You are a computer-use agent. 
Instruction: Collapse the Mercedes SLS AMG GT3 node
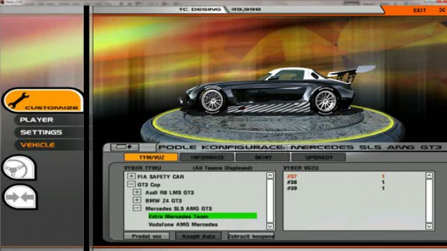tap(137, 208)
